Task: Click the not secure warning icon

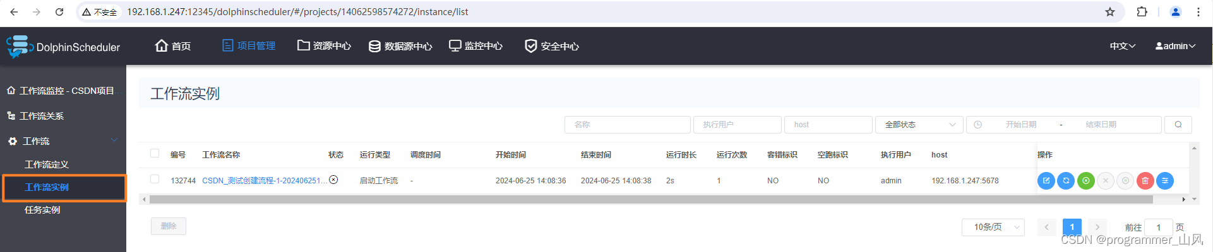Action: tap(87, 12)
